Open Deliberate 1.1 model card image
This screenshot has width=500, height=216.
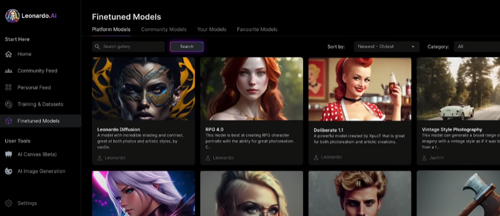[359, 89]
